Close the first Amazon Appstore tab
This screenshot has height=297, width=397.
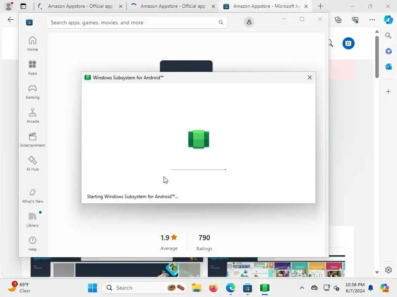click(121, 6)
